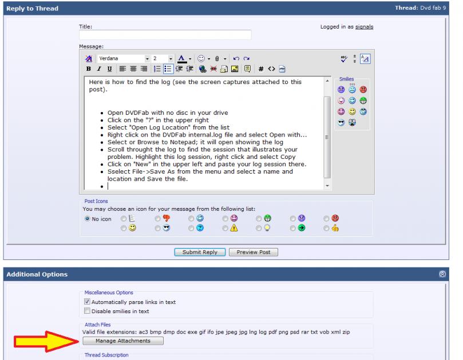463x360 pixels.
Task: Choose the sunglasses post icon
Action: (x=157, y=228)
